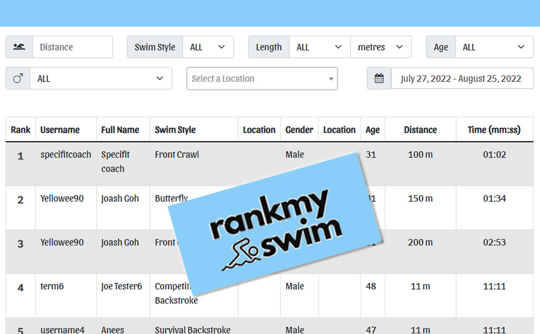The image size is (540, 334).
Task: Select username specifitcoach
Action: click(66, 154)
